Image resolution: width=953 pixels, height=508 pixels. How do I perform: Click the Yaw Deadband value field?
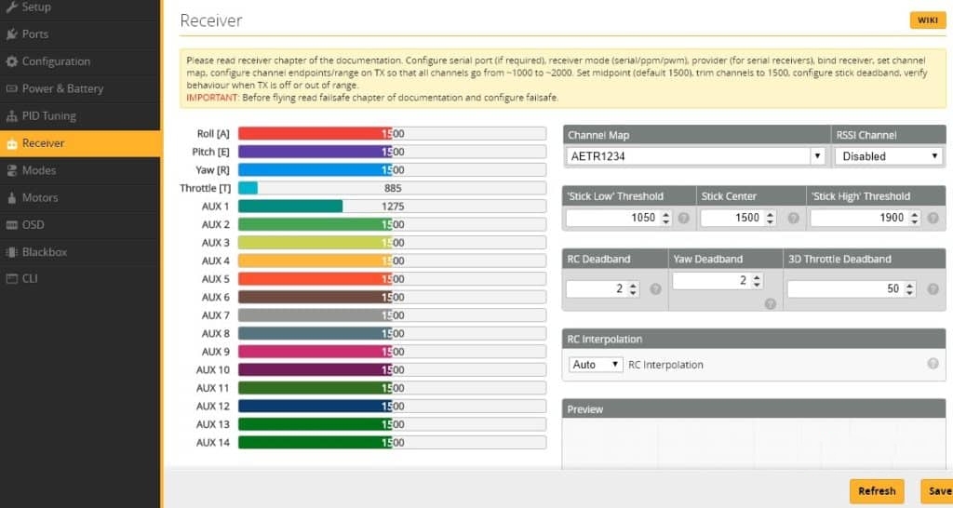[x=718, y=281]
